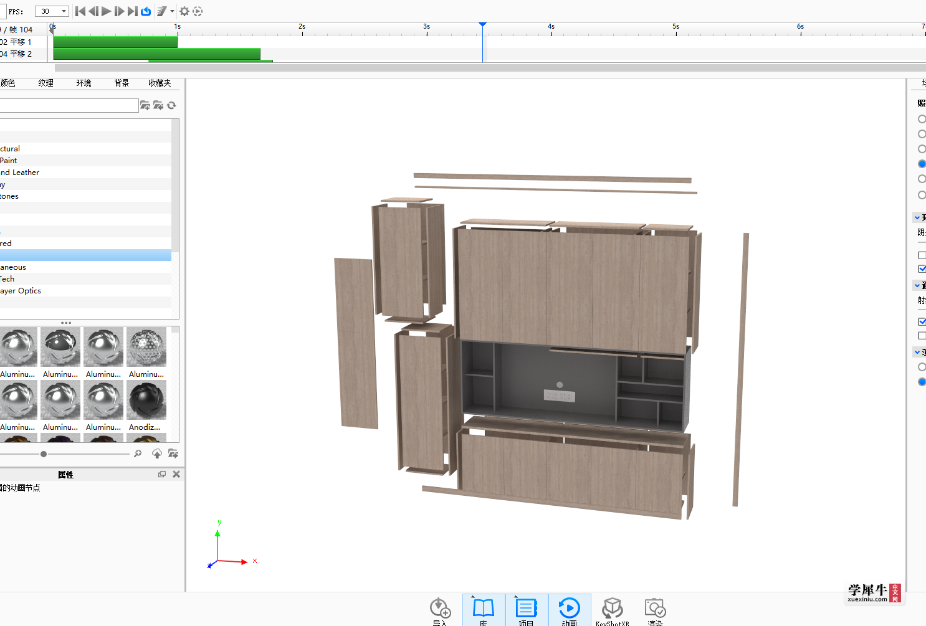Select the 'red' material category
Image resolution: width=926 pixels, height=626 pixels.
click(x=85, y=244)
